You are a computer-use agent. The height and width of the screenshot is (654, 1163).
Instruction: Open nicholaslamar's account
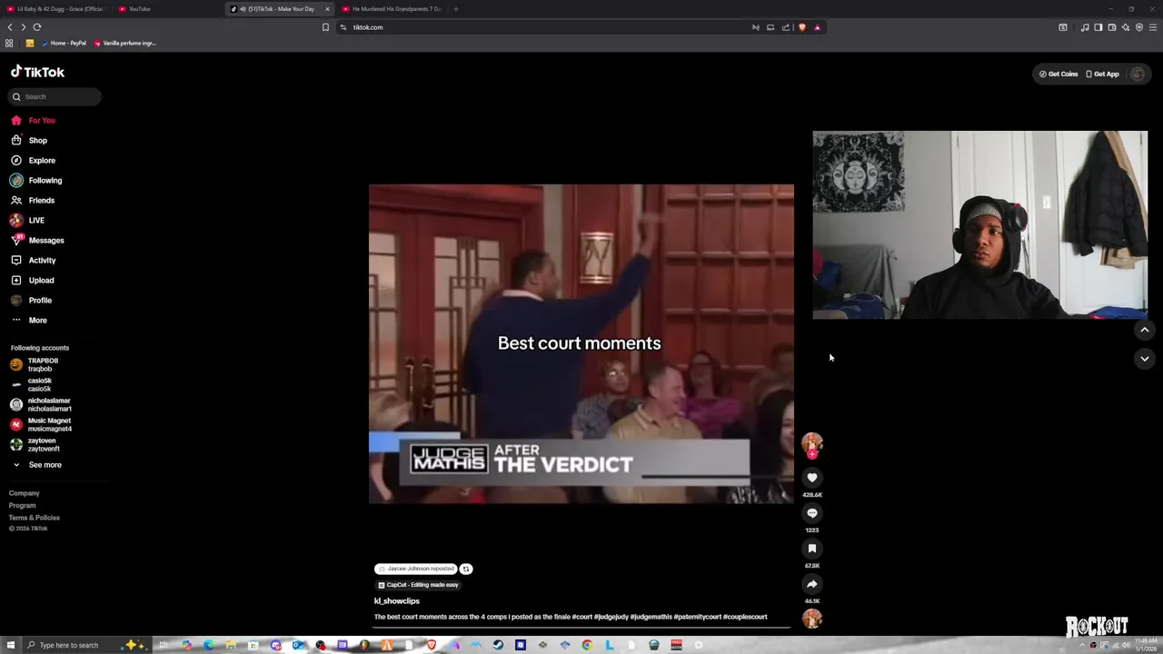(x=41, y=404)
